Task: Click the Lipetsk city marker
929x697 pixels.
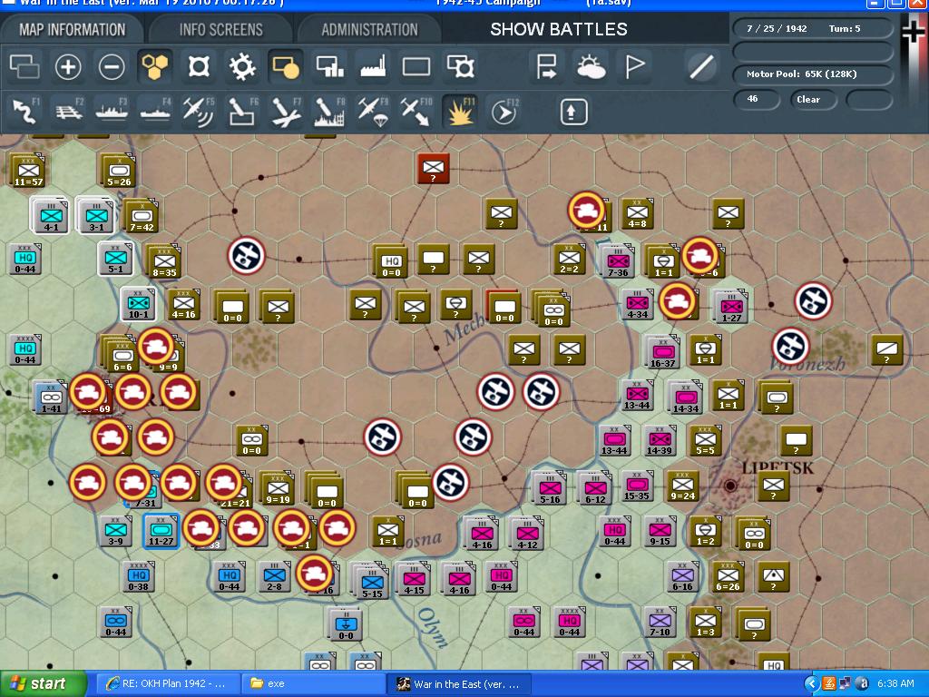Action: [x=730, y=486]
